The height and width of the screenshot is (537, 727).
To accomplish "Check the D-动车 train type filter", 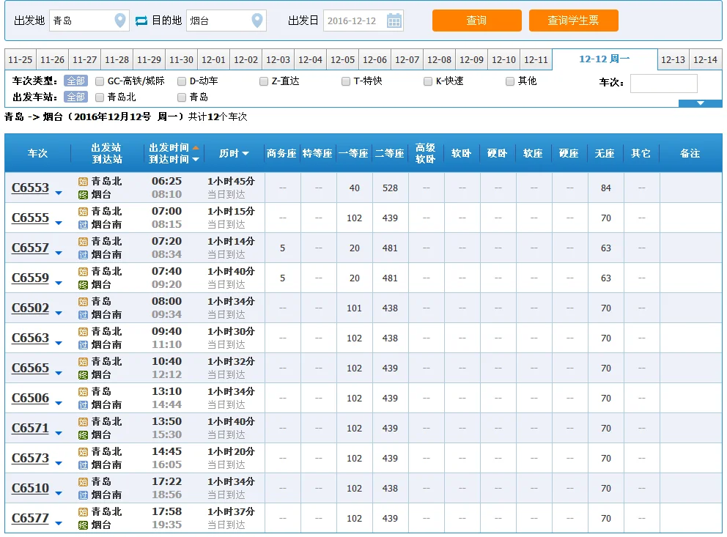I will coord(180,81).
